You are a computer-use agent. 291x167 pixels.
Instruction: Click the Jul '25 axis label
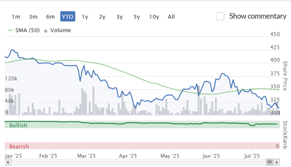click(252, 156)
